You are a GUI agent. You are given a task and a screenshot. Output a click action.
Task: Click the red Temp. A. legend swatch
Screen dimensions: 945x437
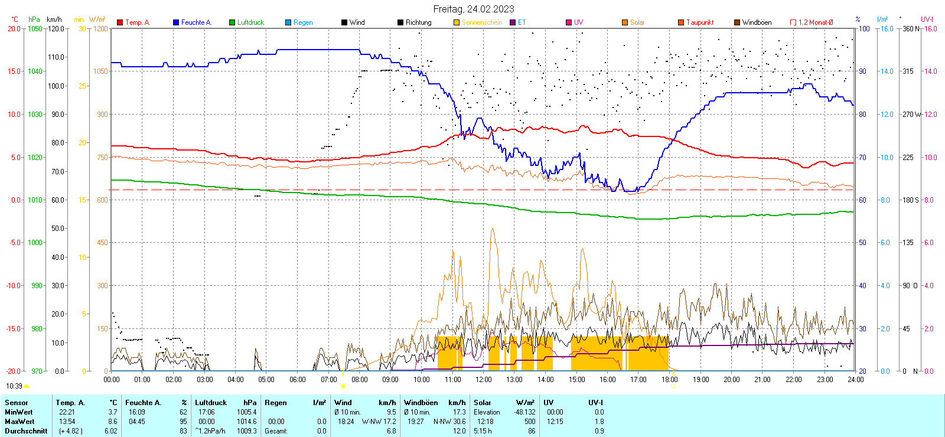coord(120,22)
